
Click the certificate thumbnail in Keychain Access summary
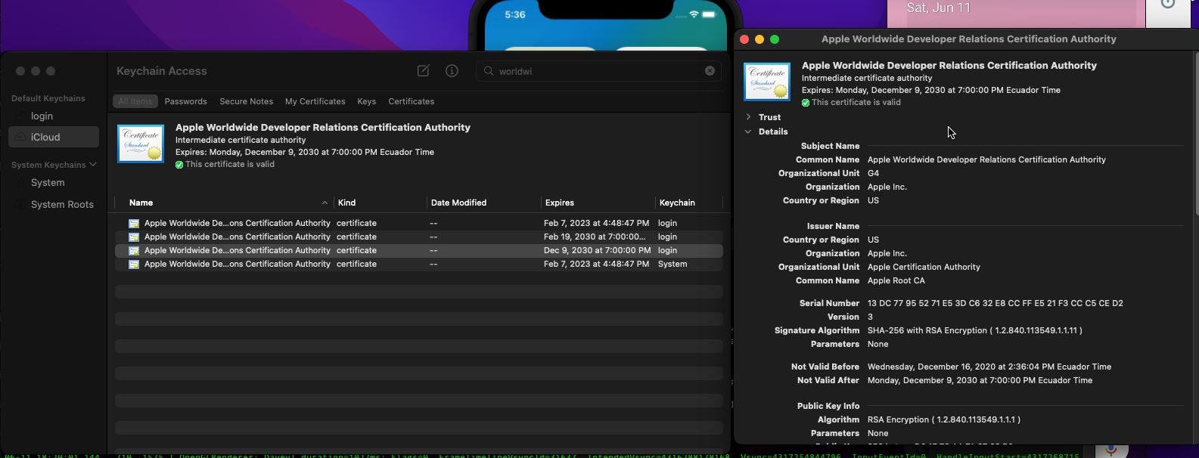(141, 144)
